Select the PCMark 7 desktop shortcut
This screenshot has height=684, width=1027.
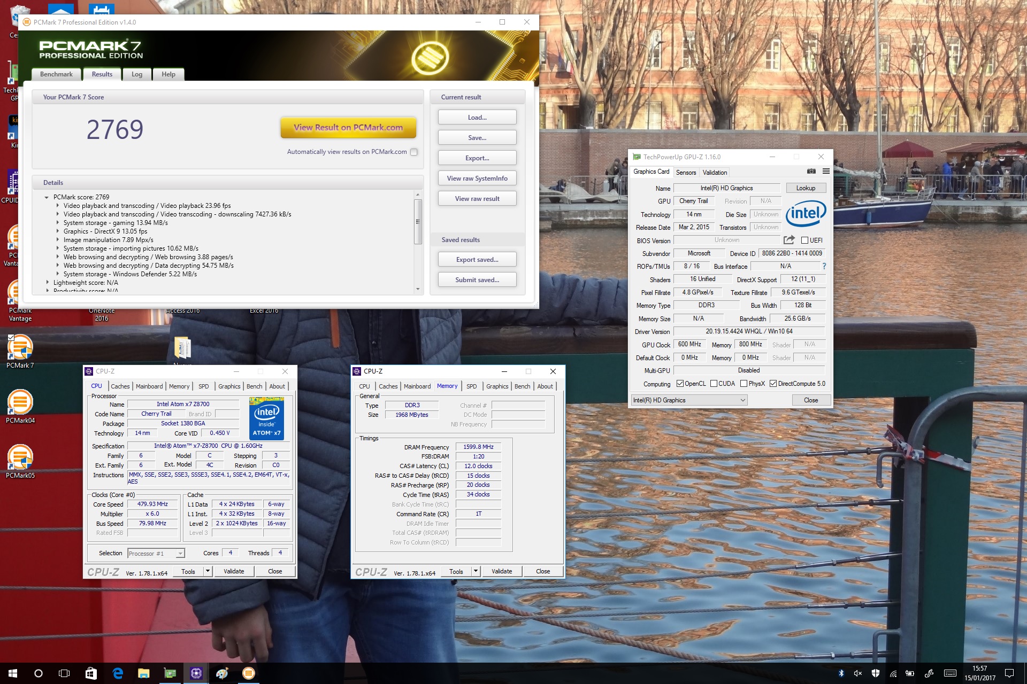point(20,351)
